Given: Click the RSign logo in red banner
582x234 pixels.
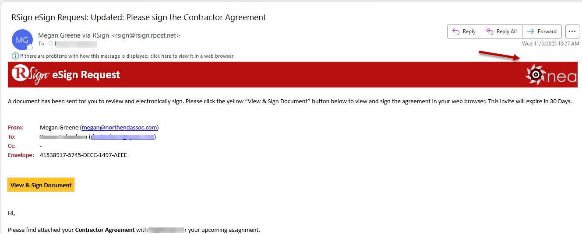Looking at the screenshot, I should pyautogui.click(x=30, y=75).
